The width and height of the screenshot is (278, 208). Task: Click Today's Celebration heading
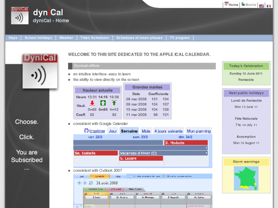[246, 66]
